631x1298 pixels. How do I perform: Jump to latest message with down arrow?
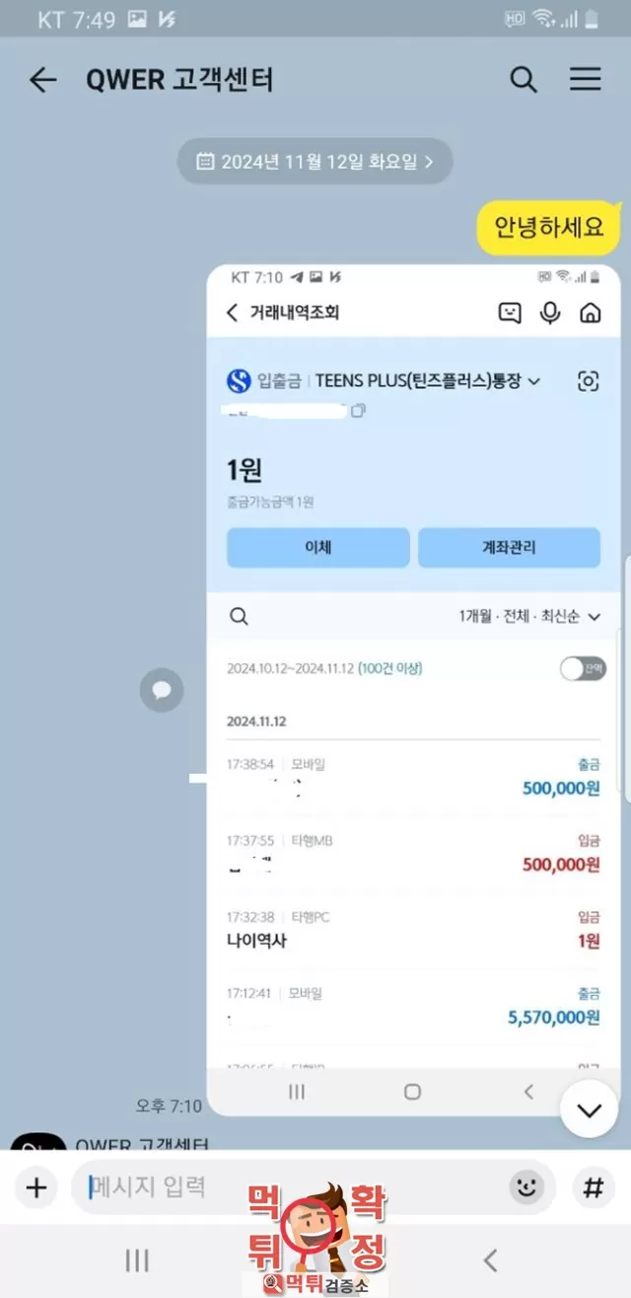[x=590, y=1110]
